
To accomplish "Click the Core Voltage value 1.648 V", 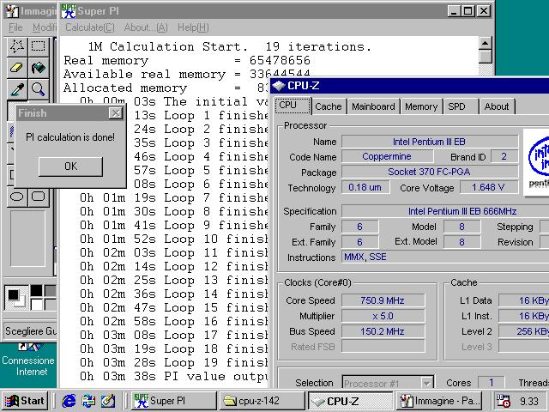I will click(488, 187).
